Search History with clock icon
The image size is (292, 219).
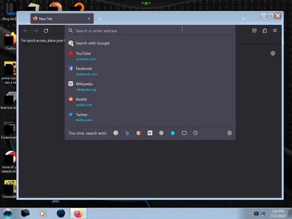coord(196,133)
